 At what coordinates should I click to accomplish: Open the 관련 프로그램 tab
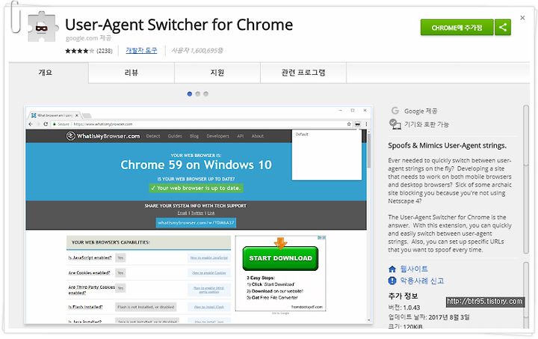point(303,73)
